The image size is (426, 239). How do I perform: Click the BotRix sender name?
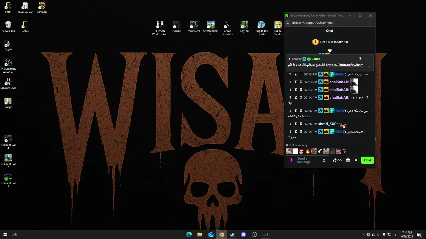316,59
